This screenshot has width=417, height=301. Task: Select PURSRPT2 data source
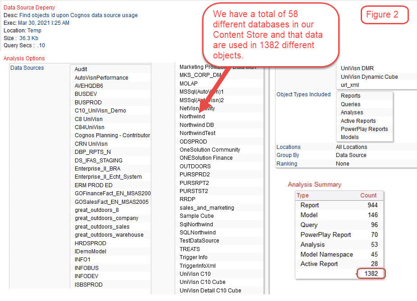click(195, 183)
